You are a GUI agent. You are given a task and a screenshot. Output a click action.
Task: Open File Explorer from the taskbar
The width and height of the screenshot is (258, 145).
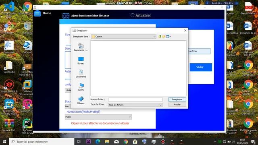coord(107,141)
